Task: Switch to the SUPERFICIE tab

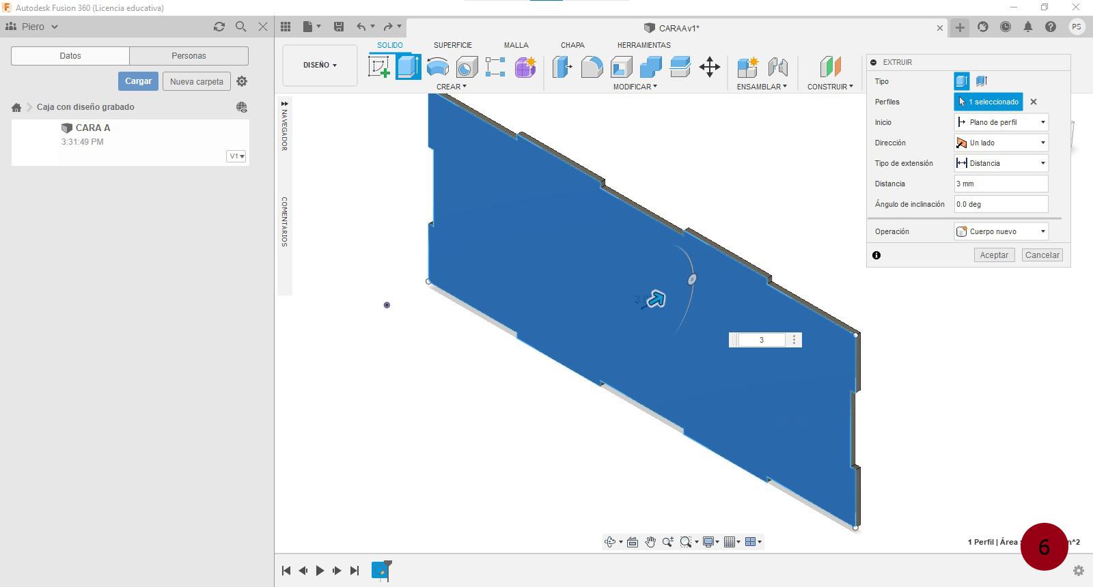Action: point(452,45)
